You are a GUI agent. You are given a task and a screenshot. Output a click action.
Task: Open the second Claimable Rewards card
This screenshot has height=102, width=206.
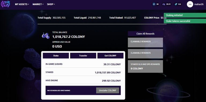click(x=145, y=54)
